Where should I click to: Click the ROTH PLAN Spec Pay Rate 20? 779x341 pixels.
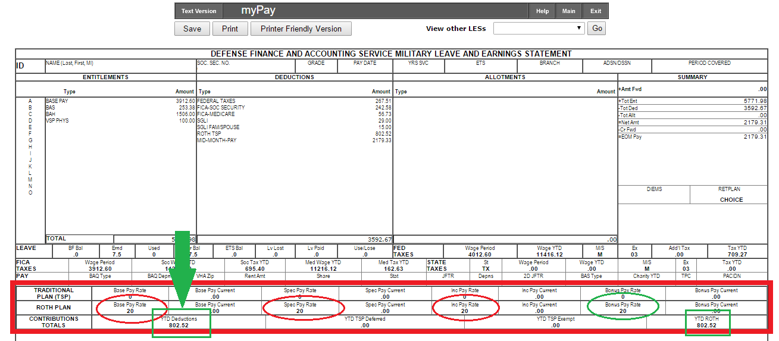click(x=300, y=311)
